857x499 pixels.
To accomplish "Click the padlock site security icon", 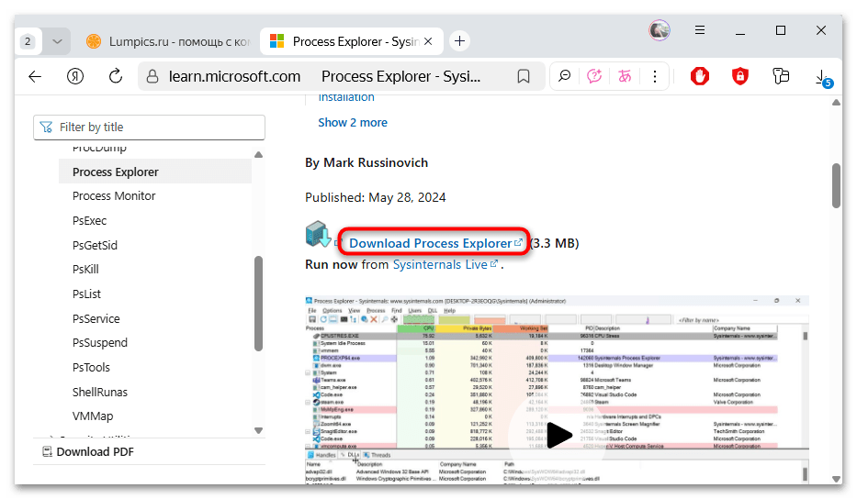I will tap(152, 76).
